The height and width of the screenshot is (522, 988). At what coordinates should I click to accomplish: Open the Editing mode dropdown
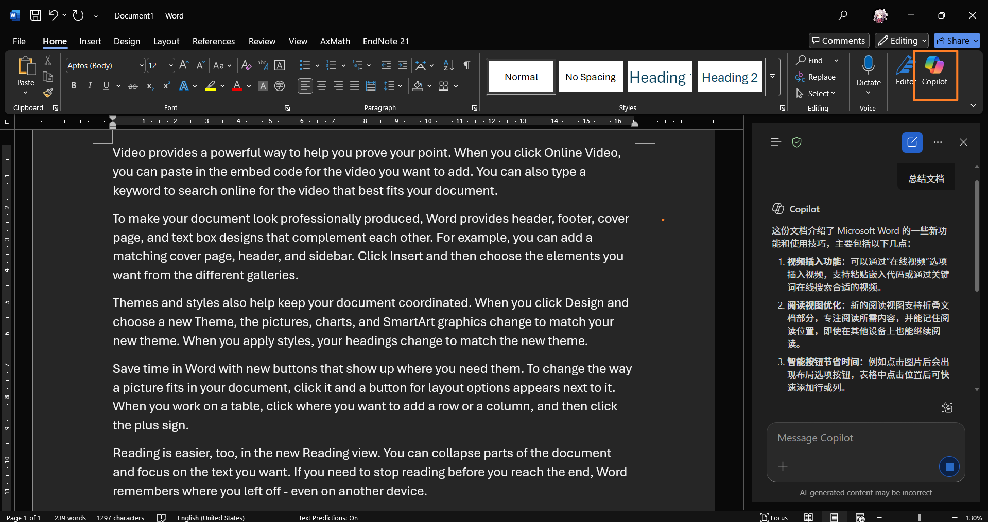click(x=902, y=41)
